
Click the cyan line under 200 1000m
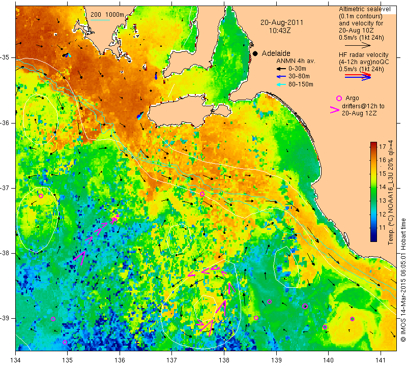click(x=100, y=20)
